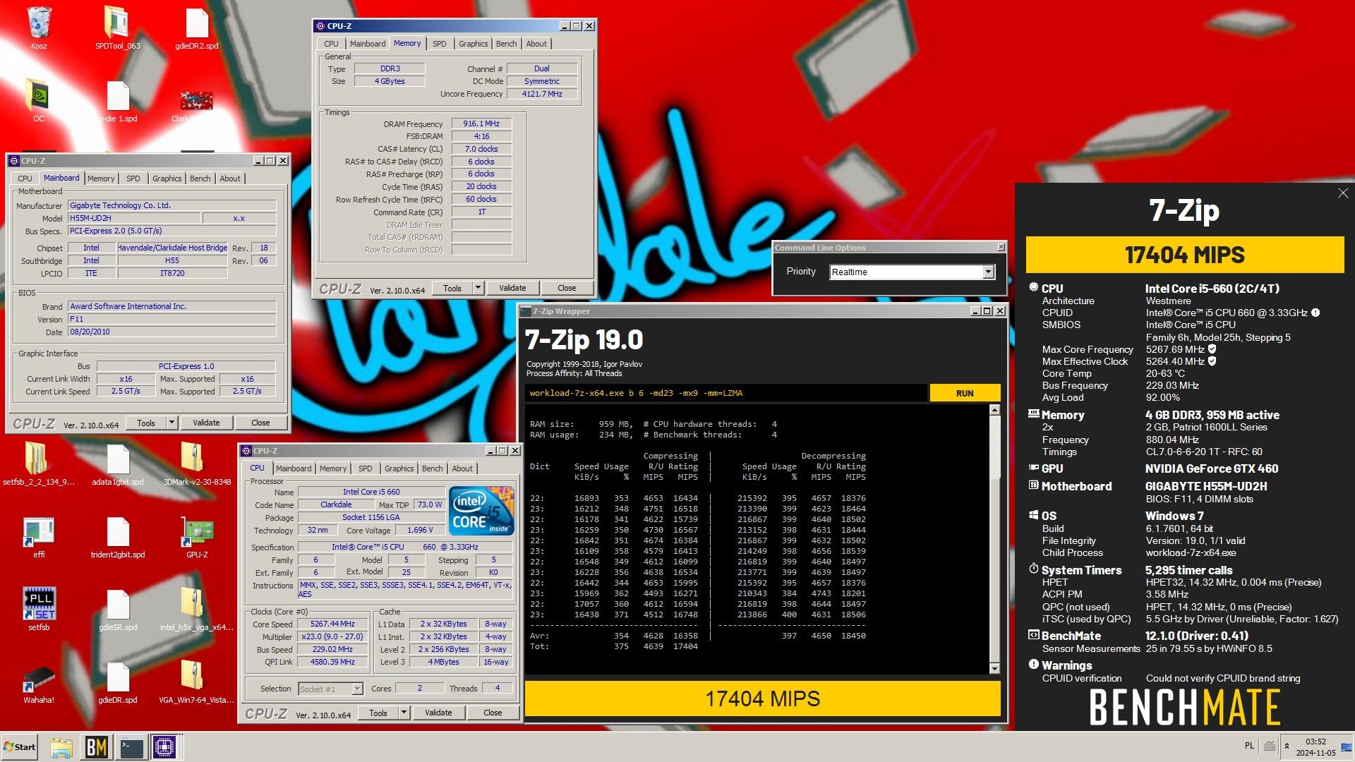The width and height of the screenshot is (1355, 762).
Task: Click the 17404 MIPS score banner in BenchMate
Action: pos(1184,255)
